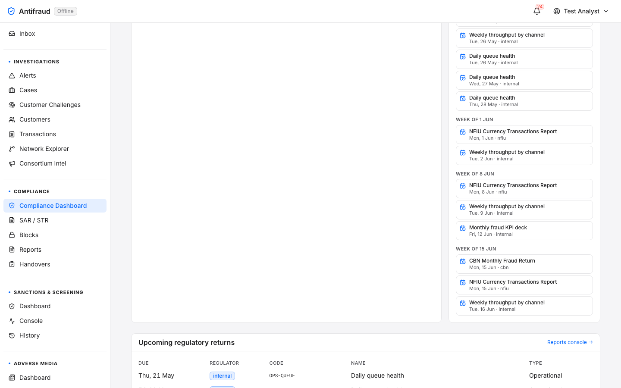Click the Consortium Intel megaphone icon
Screen dimensions: 621x388
click(12, 163)
